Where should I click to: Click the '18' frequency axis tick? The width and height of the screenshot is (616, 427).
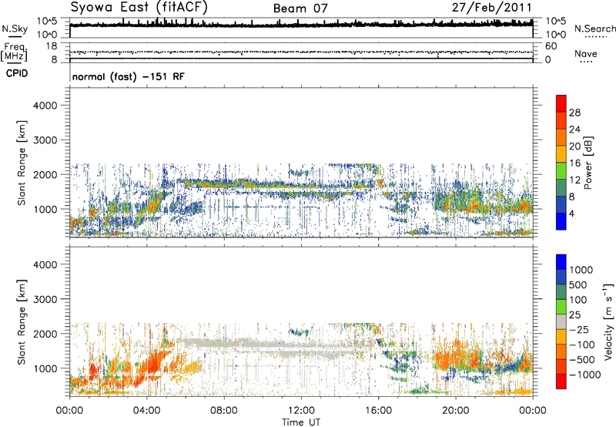coord(52,46)
